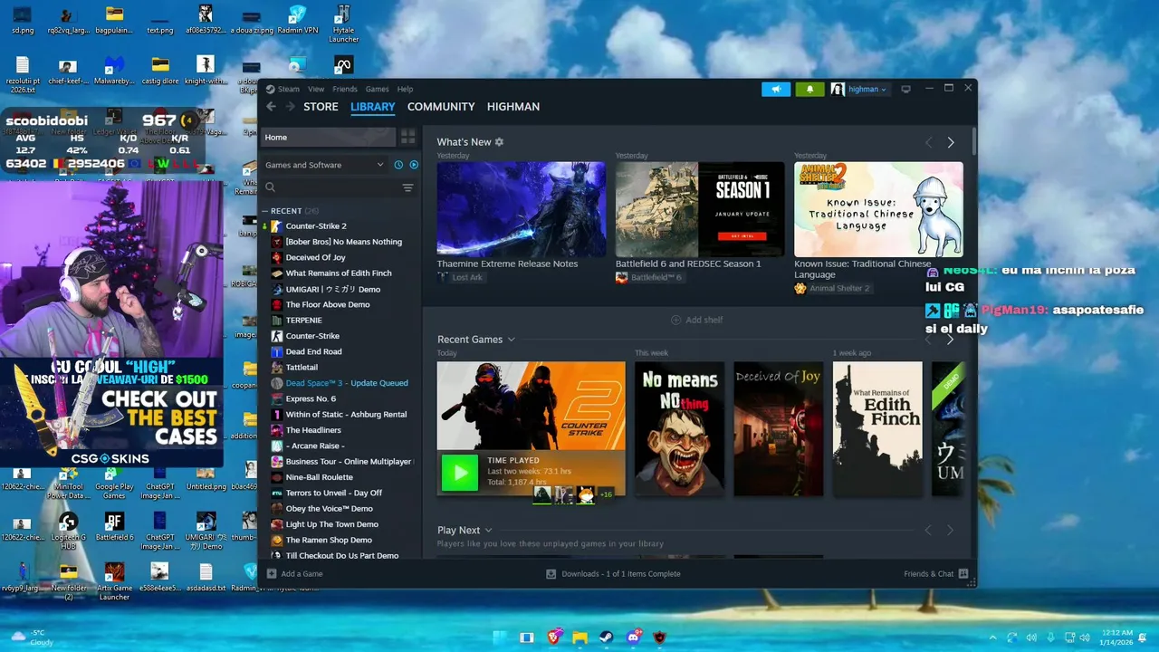Viewport: 1159px width, 652px height.
Task: Open Artix Game Launcher desktop shortcut
Action: pos(114,581)
